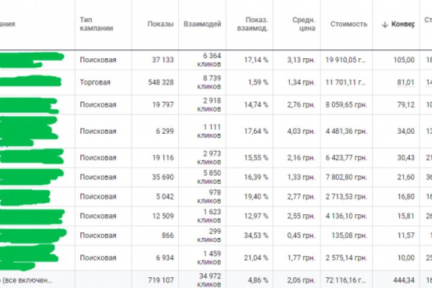Sort table by Стоимость column header

pos(349,25)
